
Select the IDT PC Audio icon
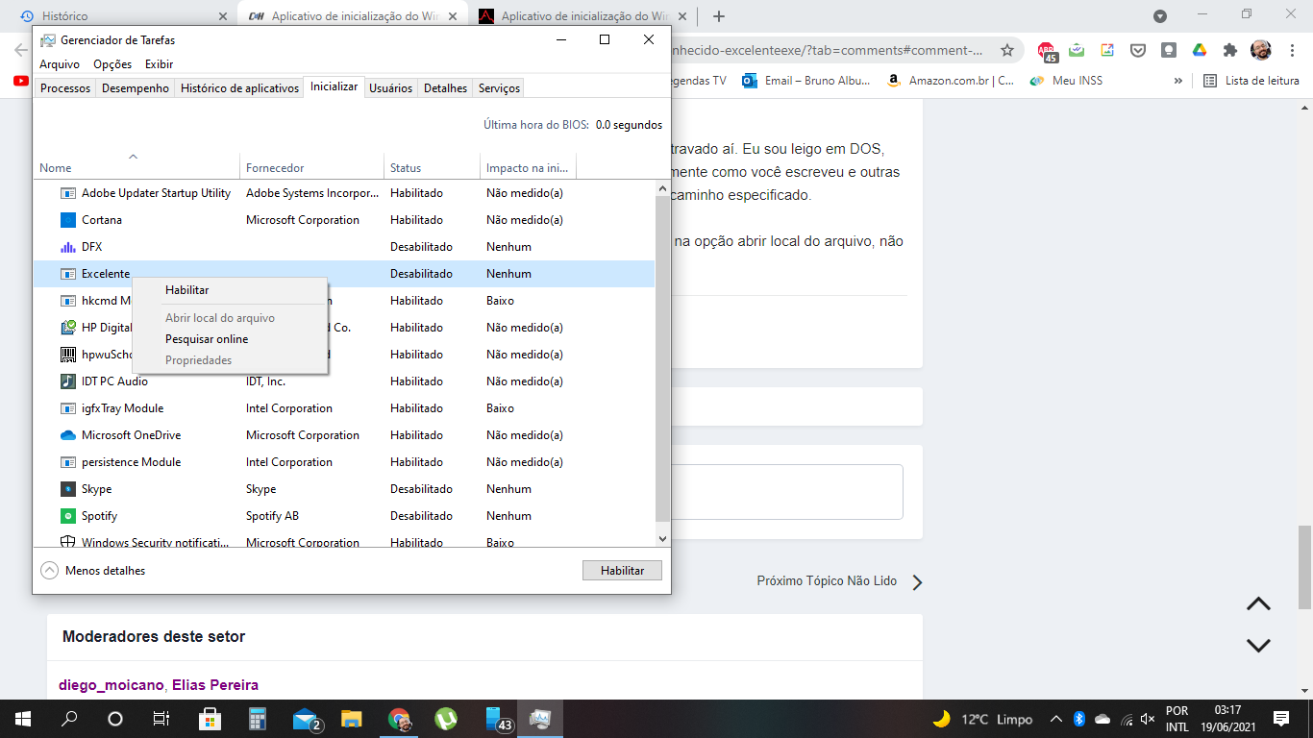(x=68, y=381)
